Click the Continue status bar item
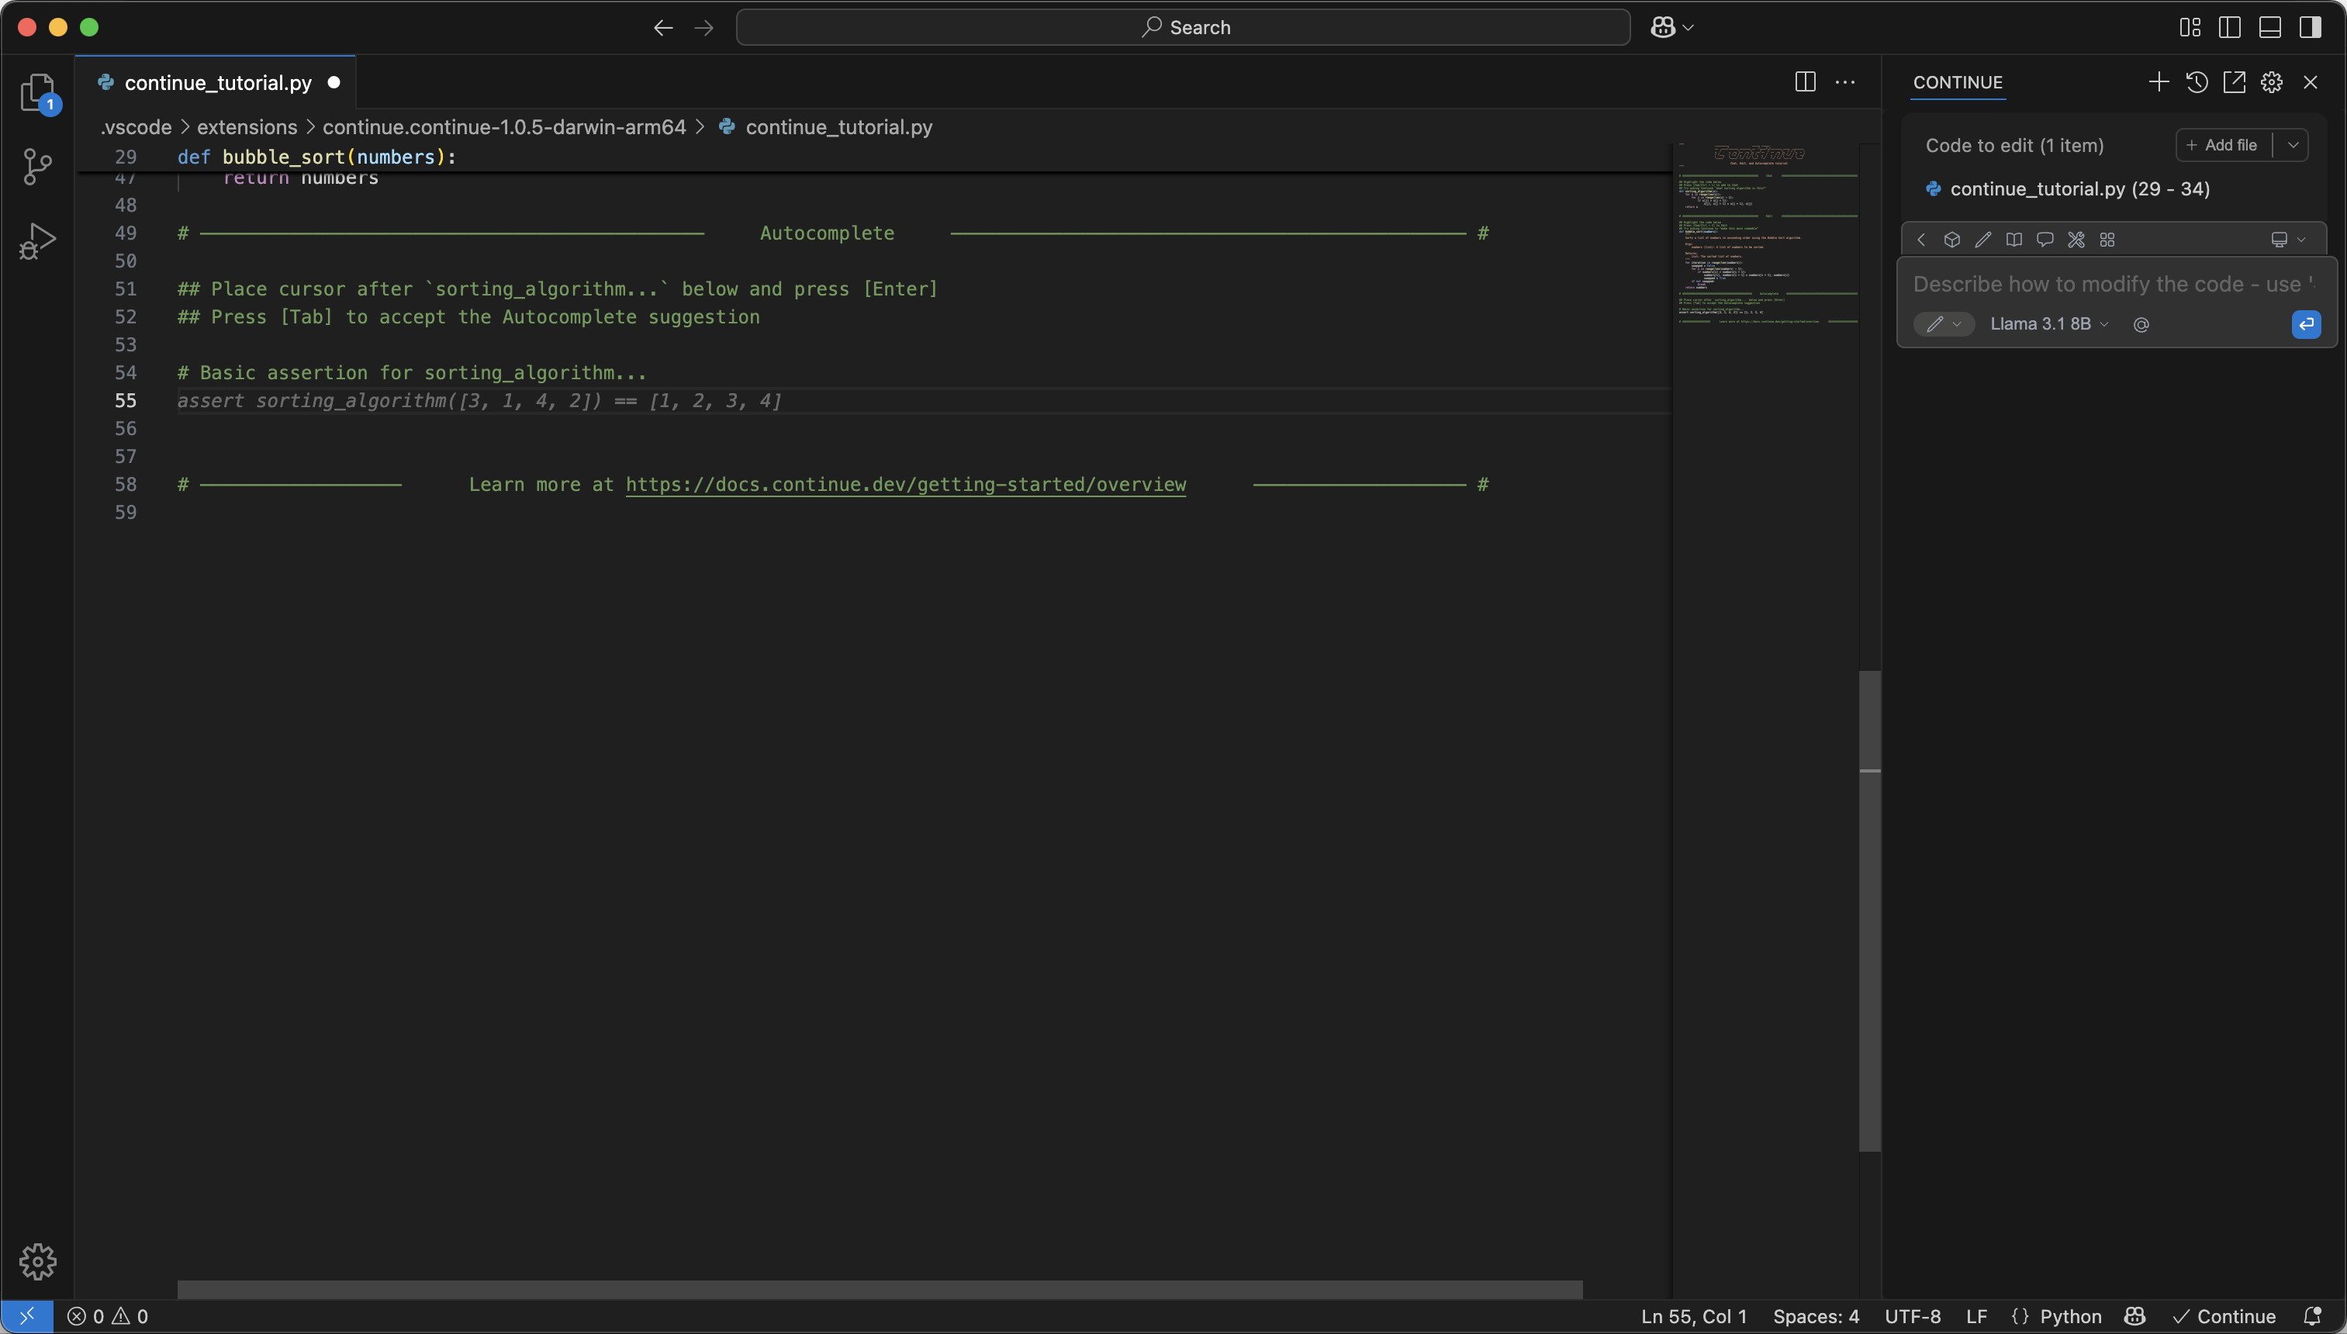 click(x=2224, y=1315)
